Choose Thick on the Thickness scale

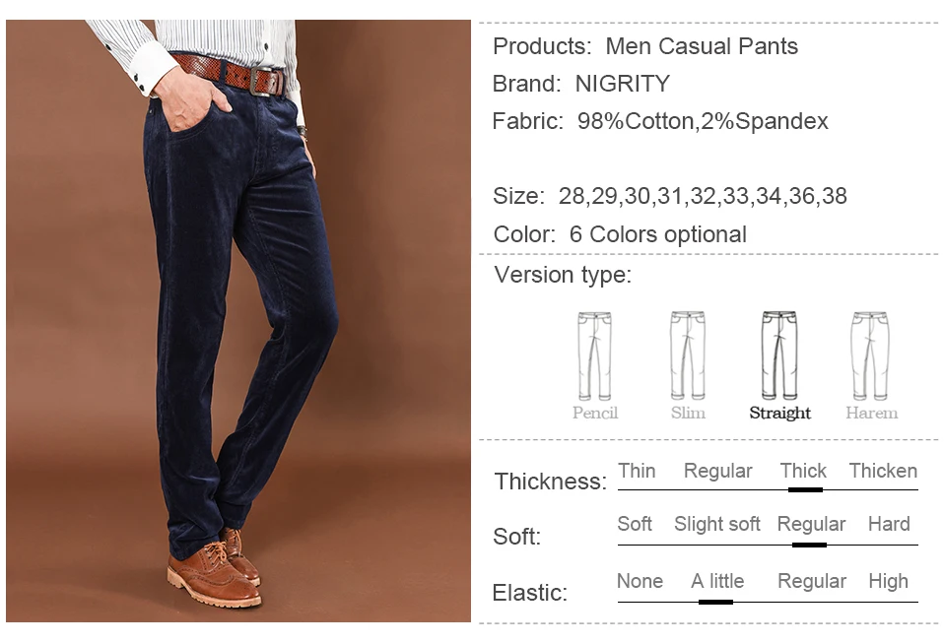(x=803, y=471)
